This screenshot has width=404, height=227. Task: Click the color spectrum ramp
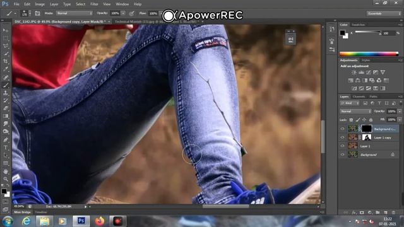(x=369, y=54)
